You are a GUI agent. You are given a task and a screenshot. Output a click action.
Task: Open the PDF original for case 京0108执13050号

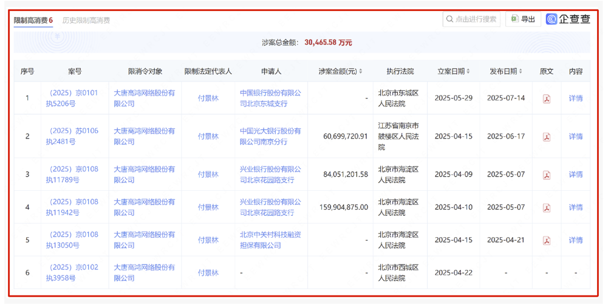pyautogui.click(x=546, y=240)
